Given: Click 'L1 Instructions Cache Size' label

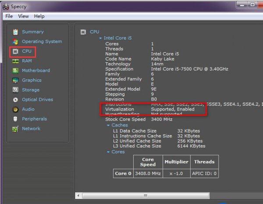Looking at the screenshot, I should (142, 136).
